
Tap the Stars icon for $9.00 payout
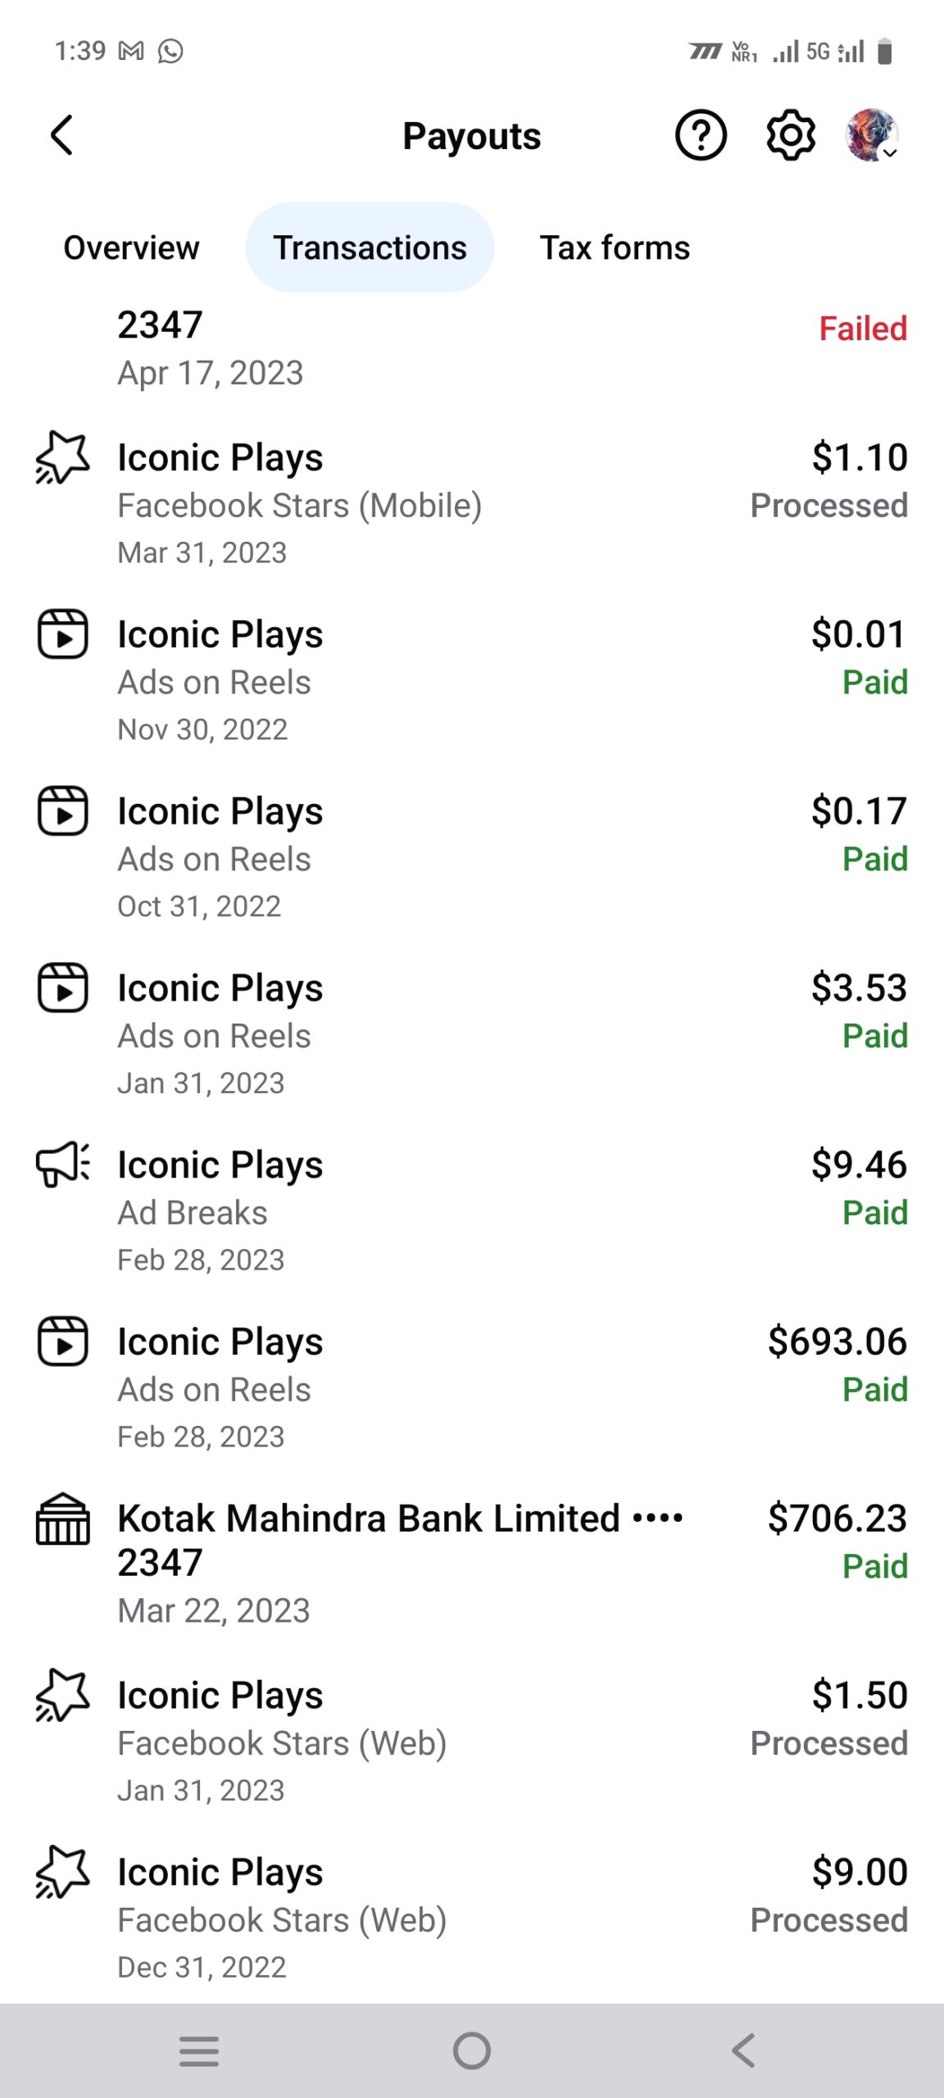coord(62,1873)
